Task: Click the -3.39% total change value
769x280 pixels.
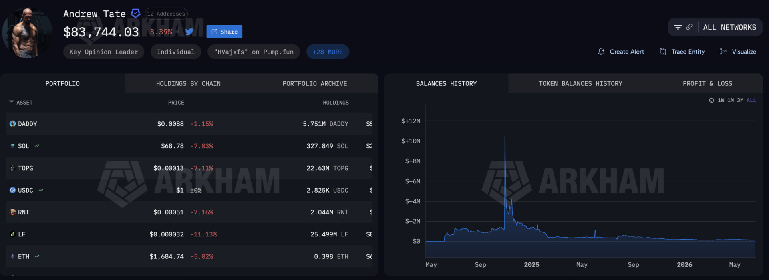Action: coord(159,32)
